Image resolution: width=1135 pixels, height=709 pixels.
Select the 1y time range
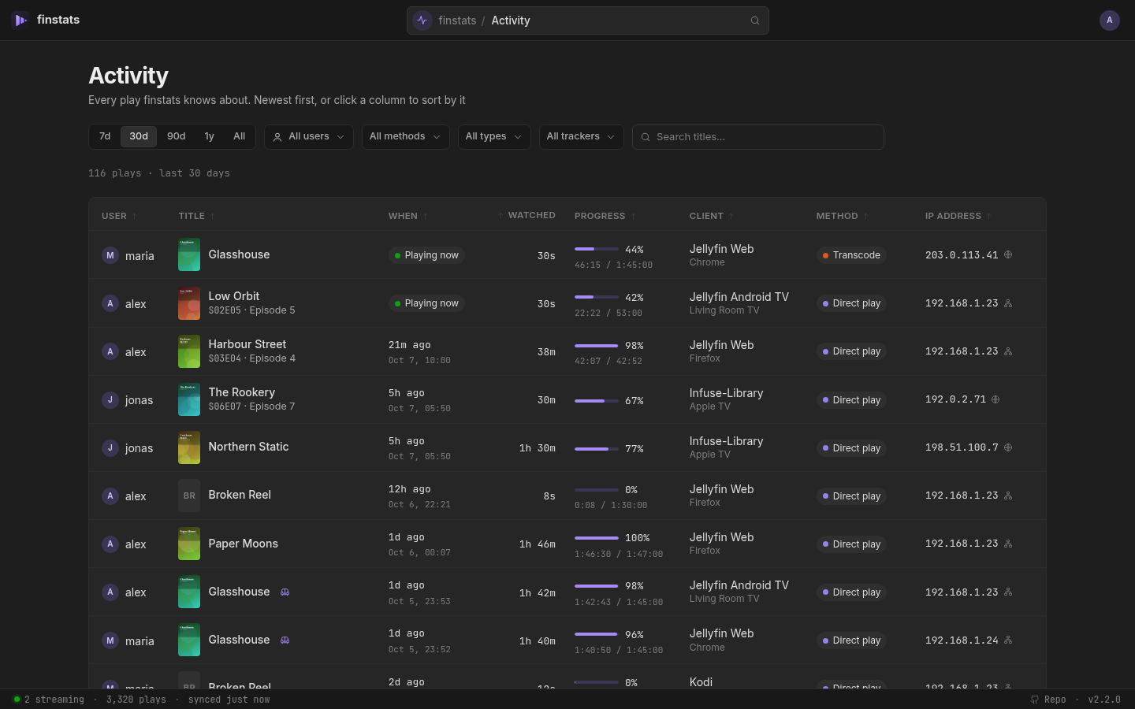point(210,136)
